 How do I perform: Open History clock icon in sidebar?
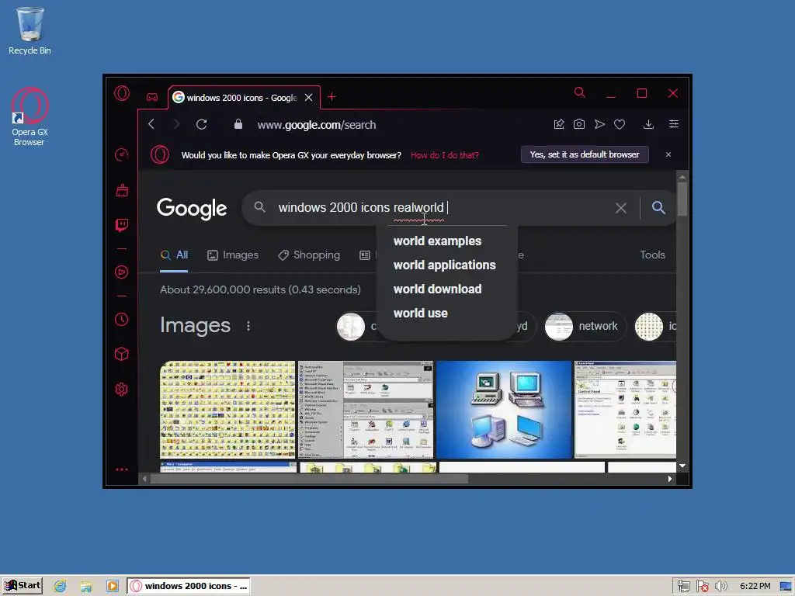click(122, 319)
